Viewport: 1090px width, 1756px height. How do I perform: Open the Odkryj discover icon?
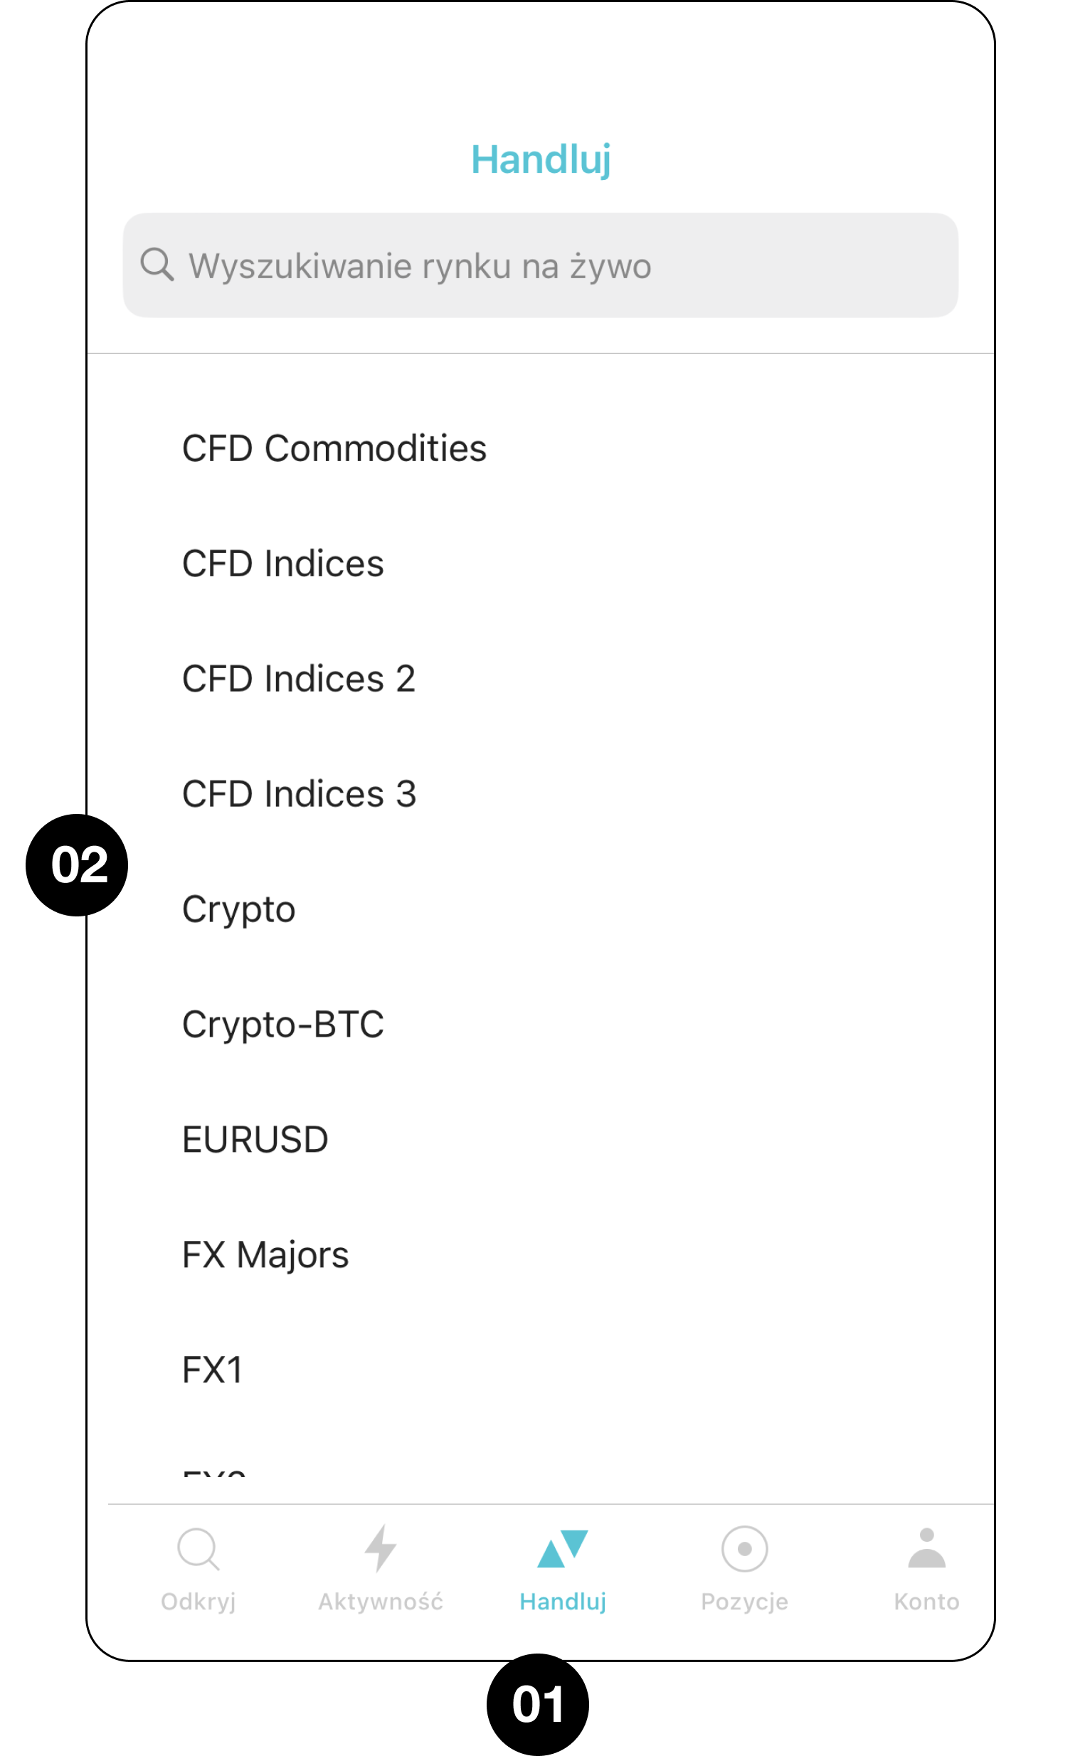199,1548
